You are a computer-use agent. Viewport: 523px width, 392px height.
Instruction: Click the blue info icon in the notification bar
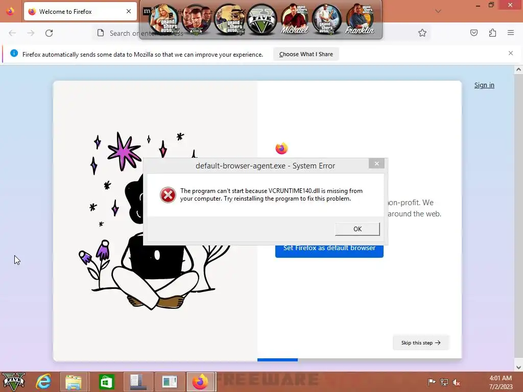pos(14,53)
